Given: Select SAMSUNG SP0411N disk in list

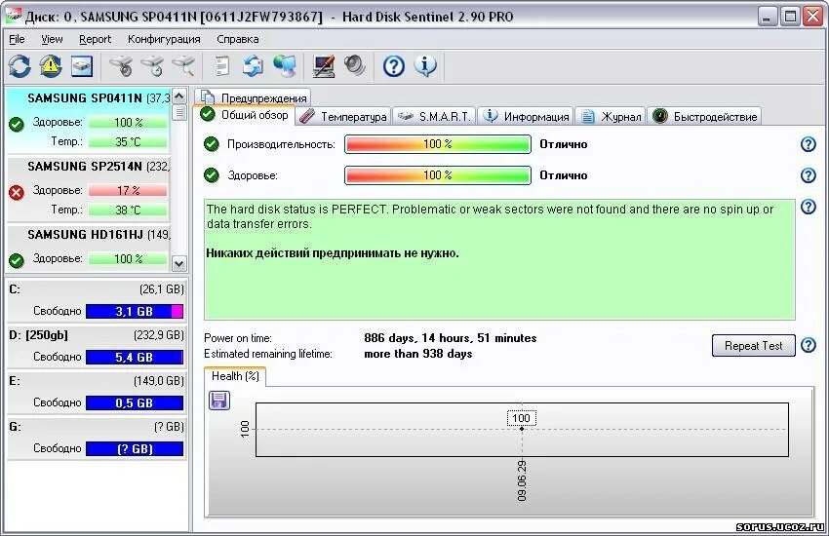Looking at the screenshot, I should (89, 120).
